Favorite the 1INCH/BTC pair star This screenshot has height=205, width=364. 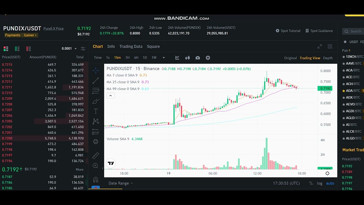344,57
